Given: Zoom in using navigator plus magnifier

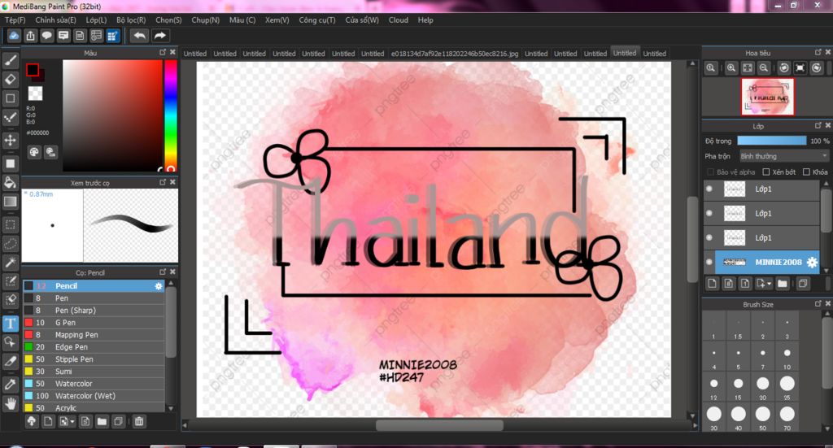Looking at the screenshot, I should pyautogui.click(x=731, y=68).
